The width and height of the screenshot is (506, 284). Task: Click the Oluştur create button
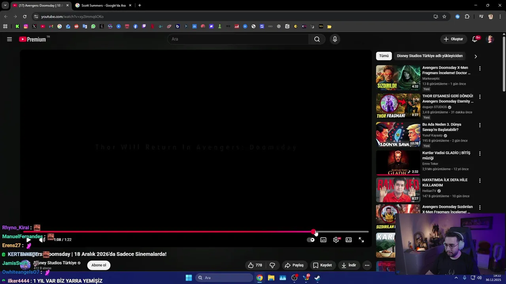pos(453,39)
